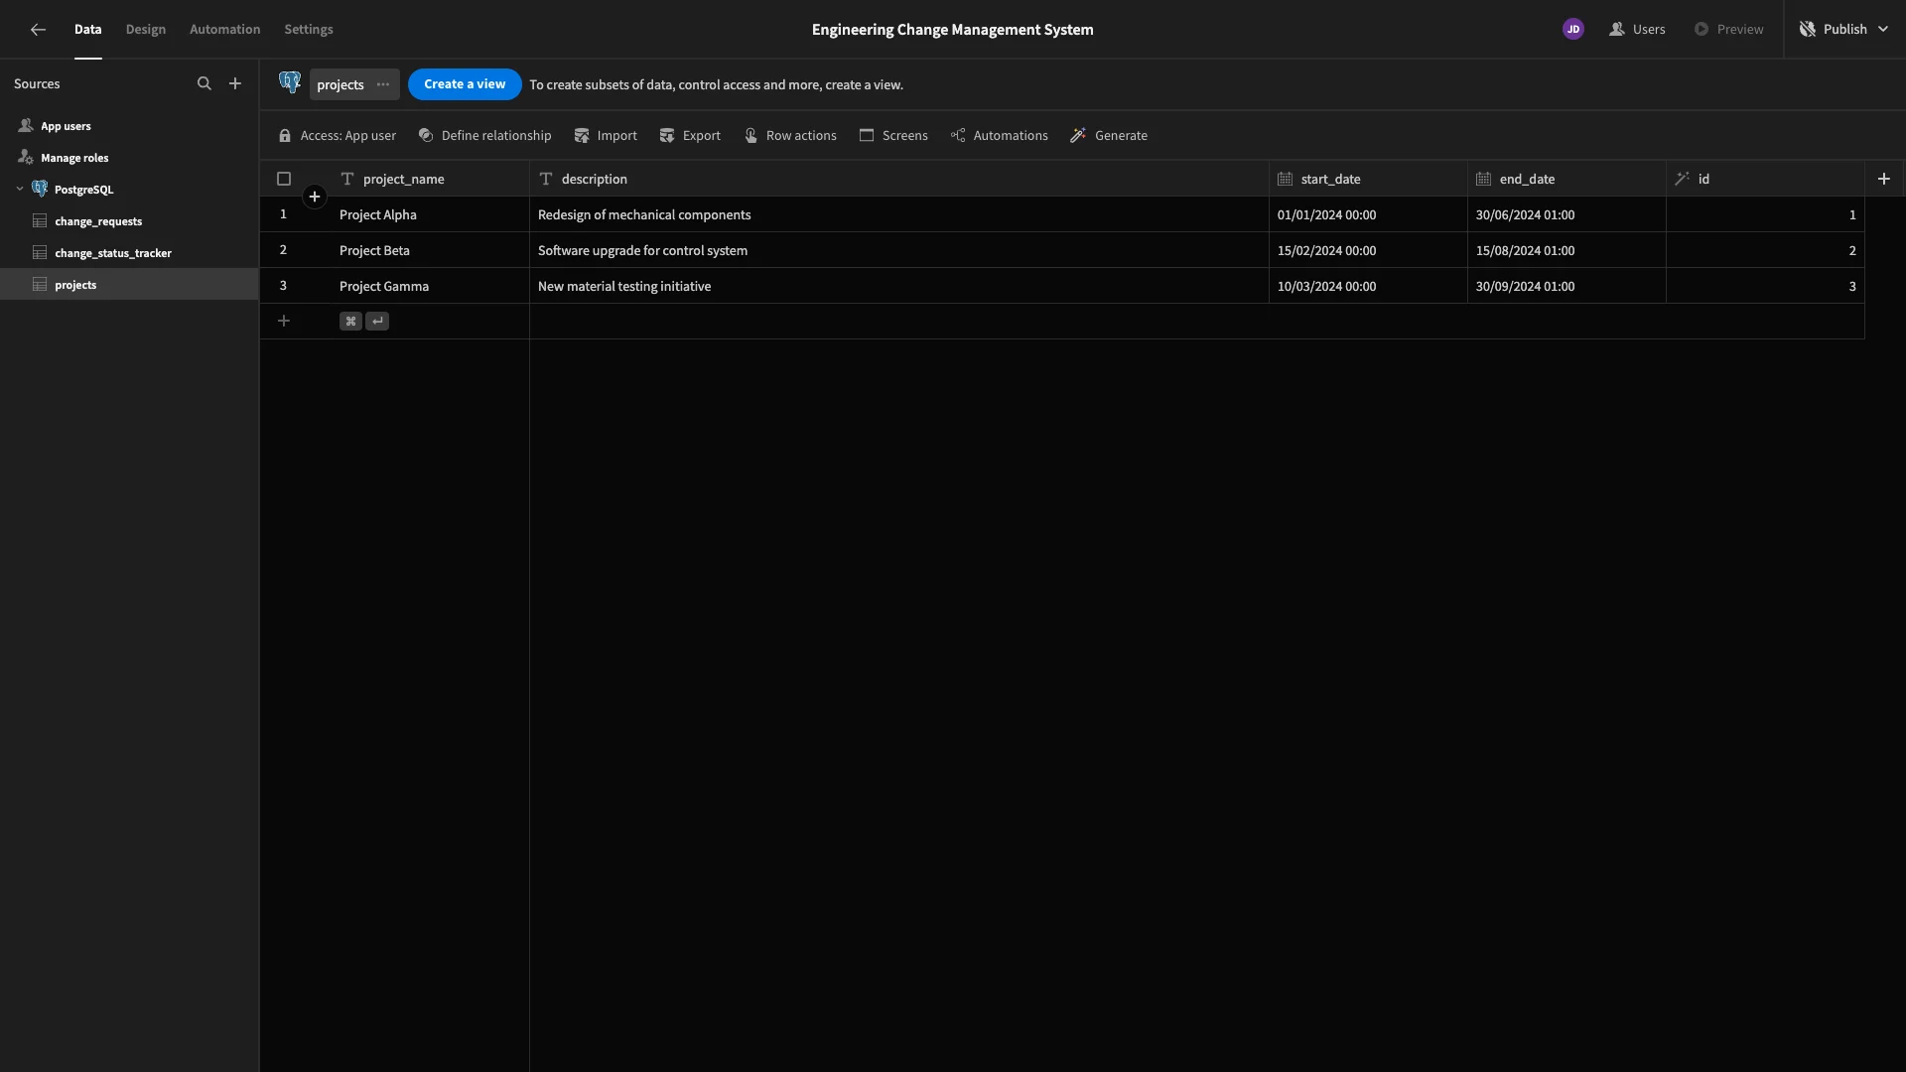Select row 2 number cell

click(x=283, y=250)
